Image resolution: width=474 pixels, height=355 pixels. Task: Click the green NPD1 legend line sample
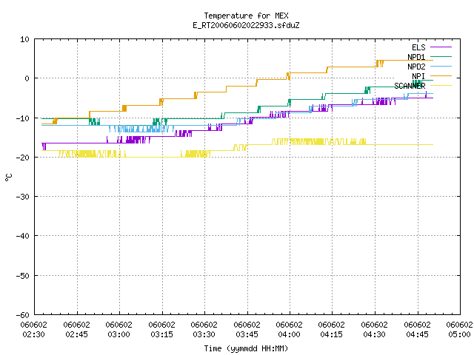tap(441, 56)
